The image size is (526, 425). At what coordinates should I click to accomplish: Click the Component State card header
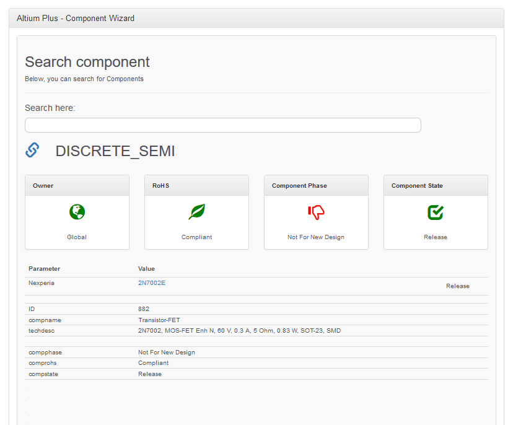click(x=436, y=185)
